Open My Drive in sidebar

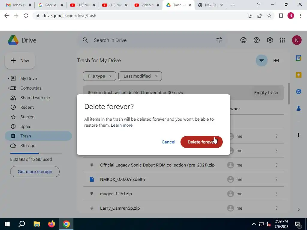click(x=28, y=78)
